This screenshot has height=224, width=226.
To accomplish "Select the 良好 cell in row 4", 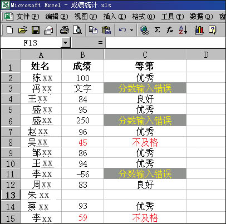I will coord(145,99).
